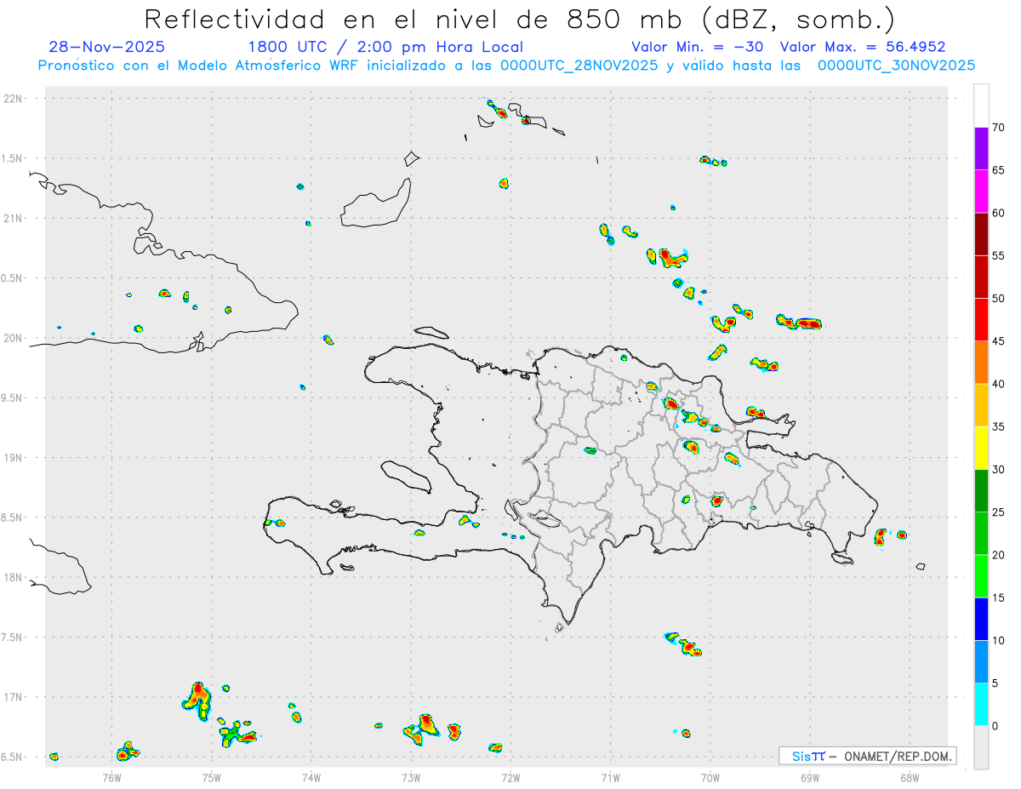Click the '35' value on the color scale
Image resolution: width=1021 pixels, height=789 pixels.
click(999, 427)
